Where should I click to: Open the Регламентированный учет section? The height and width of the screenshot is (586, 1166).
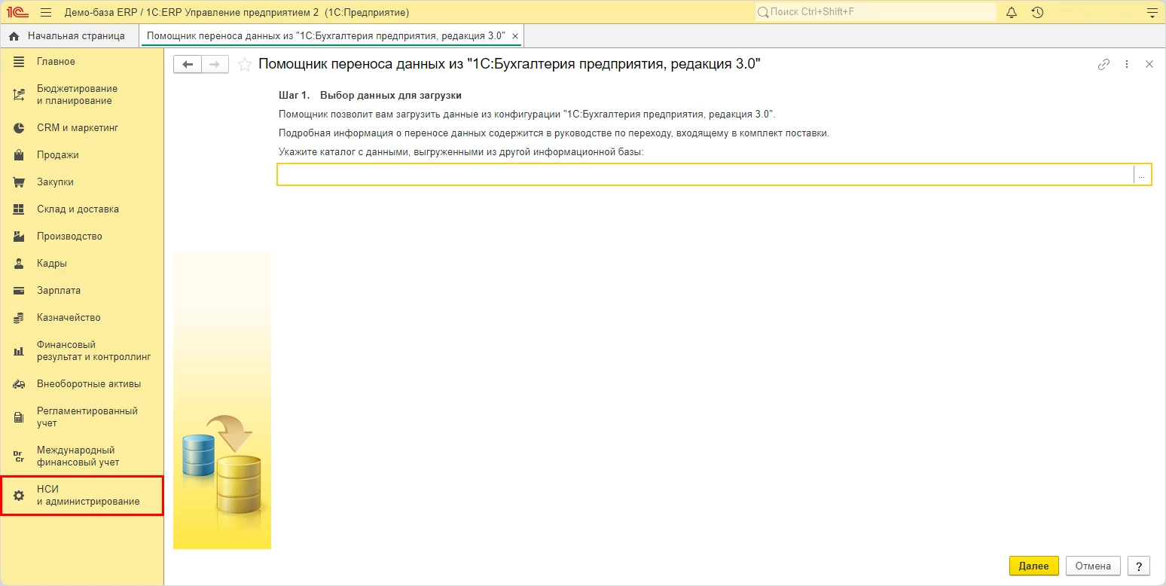(81, 417)
